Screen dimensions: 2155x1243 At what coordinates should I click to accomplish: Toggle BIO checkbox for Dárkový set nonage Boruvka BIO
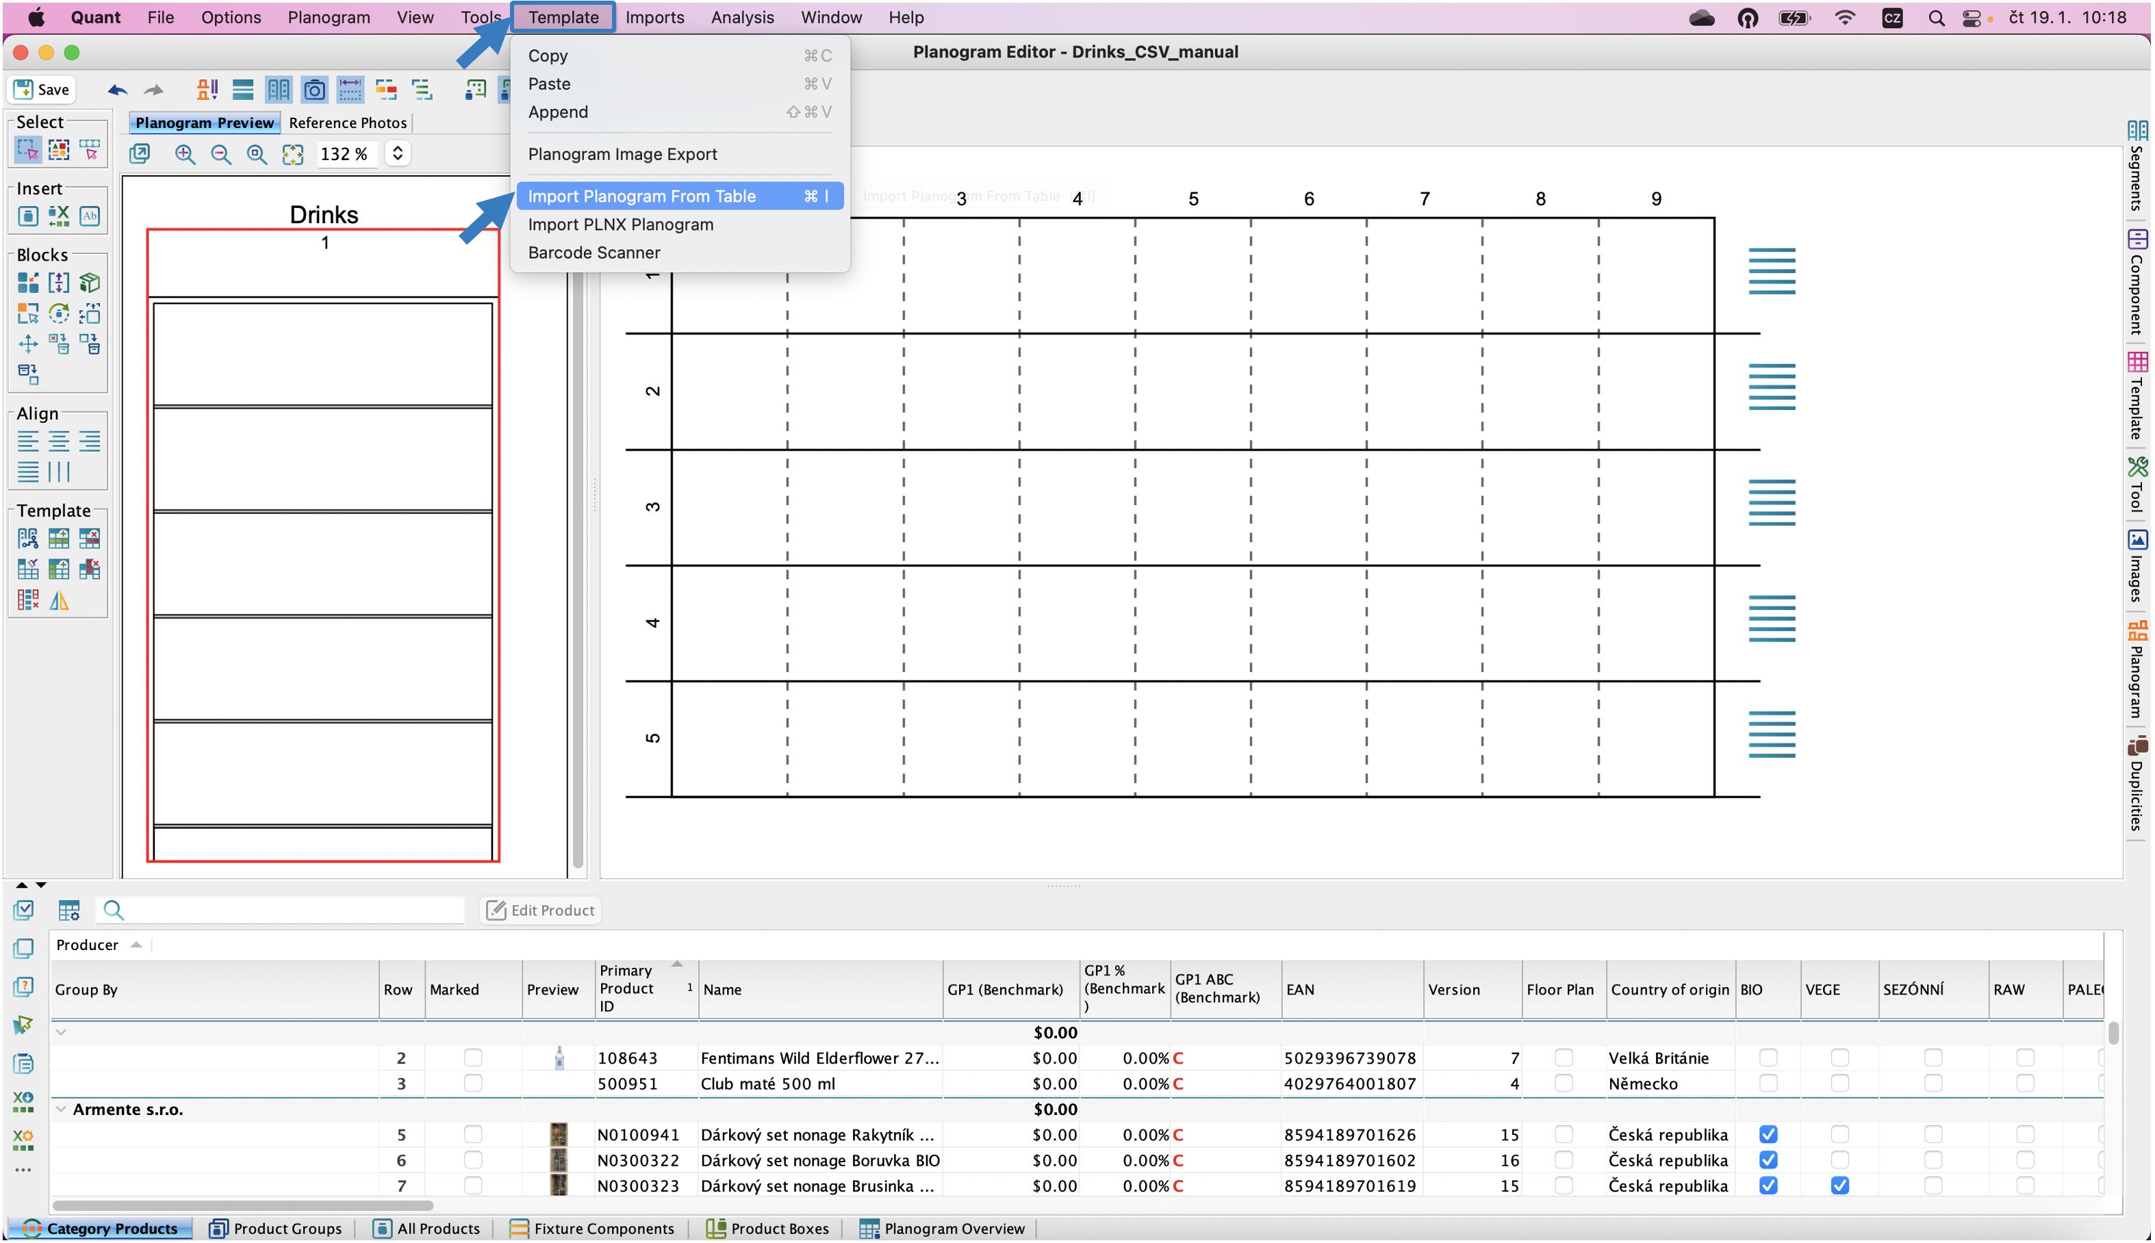pos(1768,1161)
